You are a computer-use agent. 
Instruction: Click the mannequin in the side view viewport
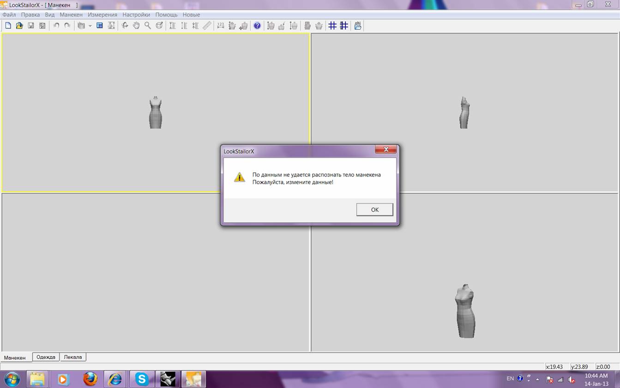pyautogui.click(x=464, y=113)
